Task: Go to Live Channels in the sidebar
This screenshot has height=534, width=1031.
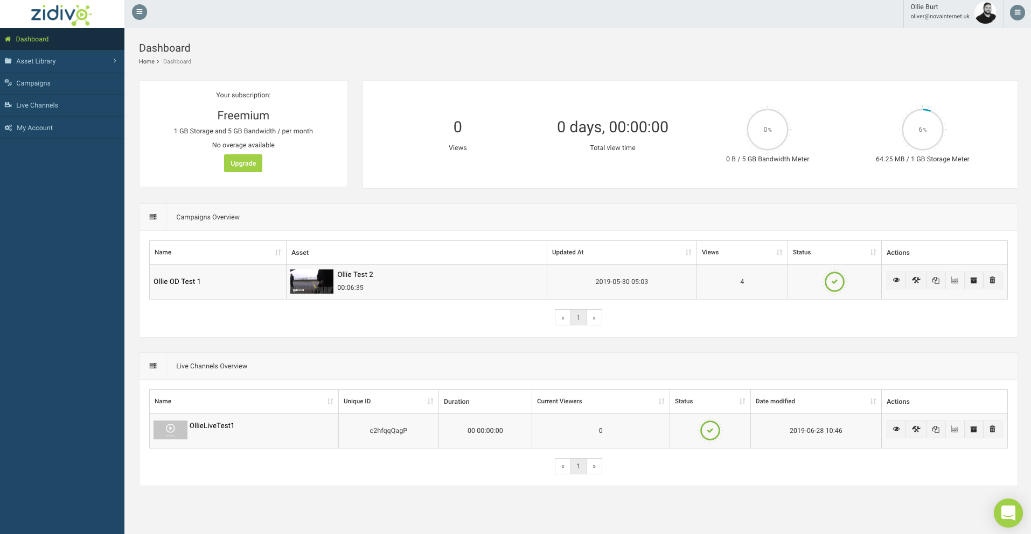Action: [x=37, y=105]
